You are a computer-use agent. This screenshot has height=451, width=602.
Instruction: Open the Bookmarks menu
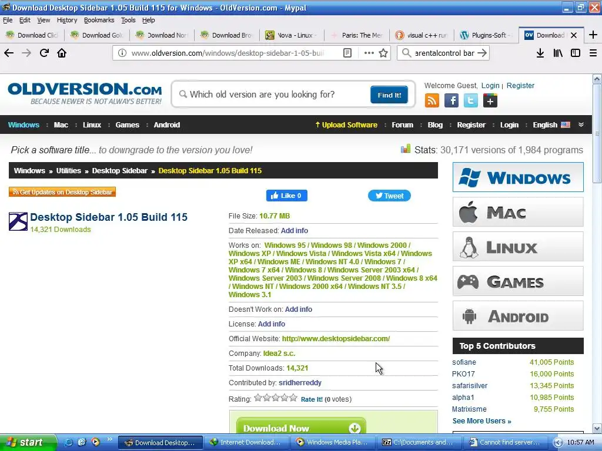pyautogui.click(x=99, y=20)
